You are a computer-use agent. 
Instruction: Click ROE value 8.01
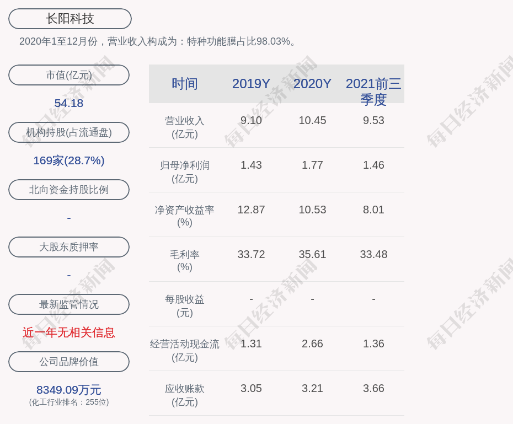click(x=373, y=210)
